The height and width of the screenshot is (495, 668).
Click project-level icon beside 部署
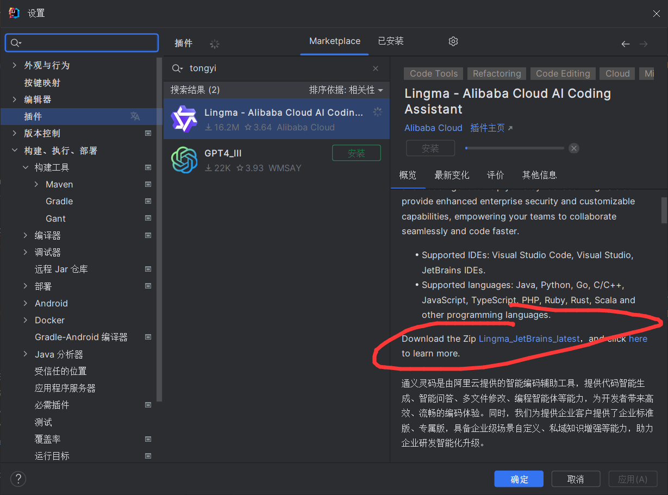point(148,286)
